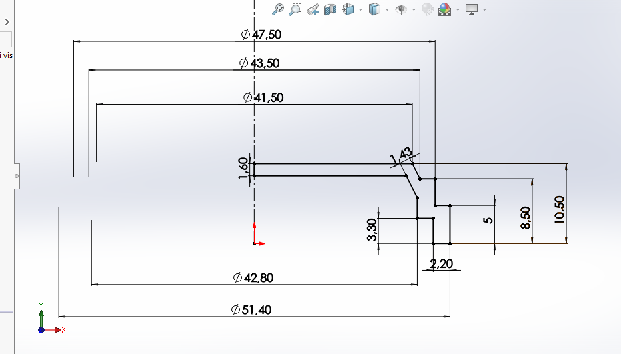Select the Zoom to Area tool
Image resolution: width=621 pixels, height=354 pixels.
[x=295, y=9]
